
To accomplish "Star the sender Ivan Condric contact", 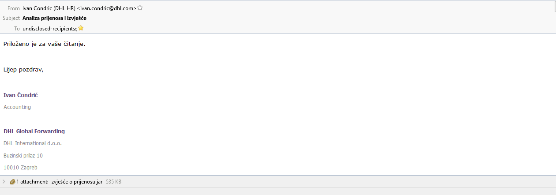I will pos(140,8).
